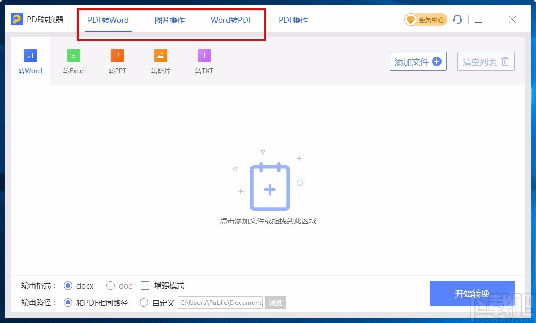Image resolution: width=536 pixels, height=323 pixels.
Task: Select the 自定义 output path option
Action: point(144,302)
